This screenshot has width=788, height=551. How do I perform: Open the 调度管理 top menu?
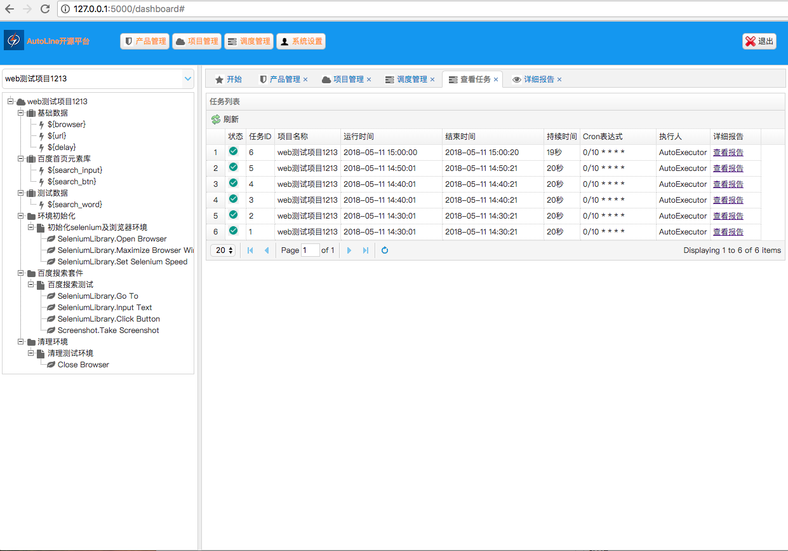coord(249,41)
